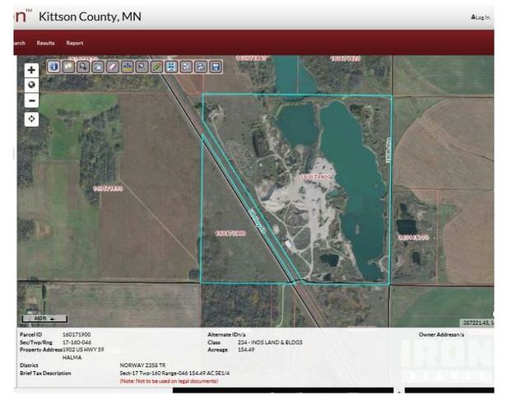Select the magnifier zoom tool in toolbar

tap(83, 66)
